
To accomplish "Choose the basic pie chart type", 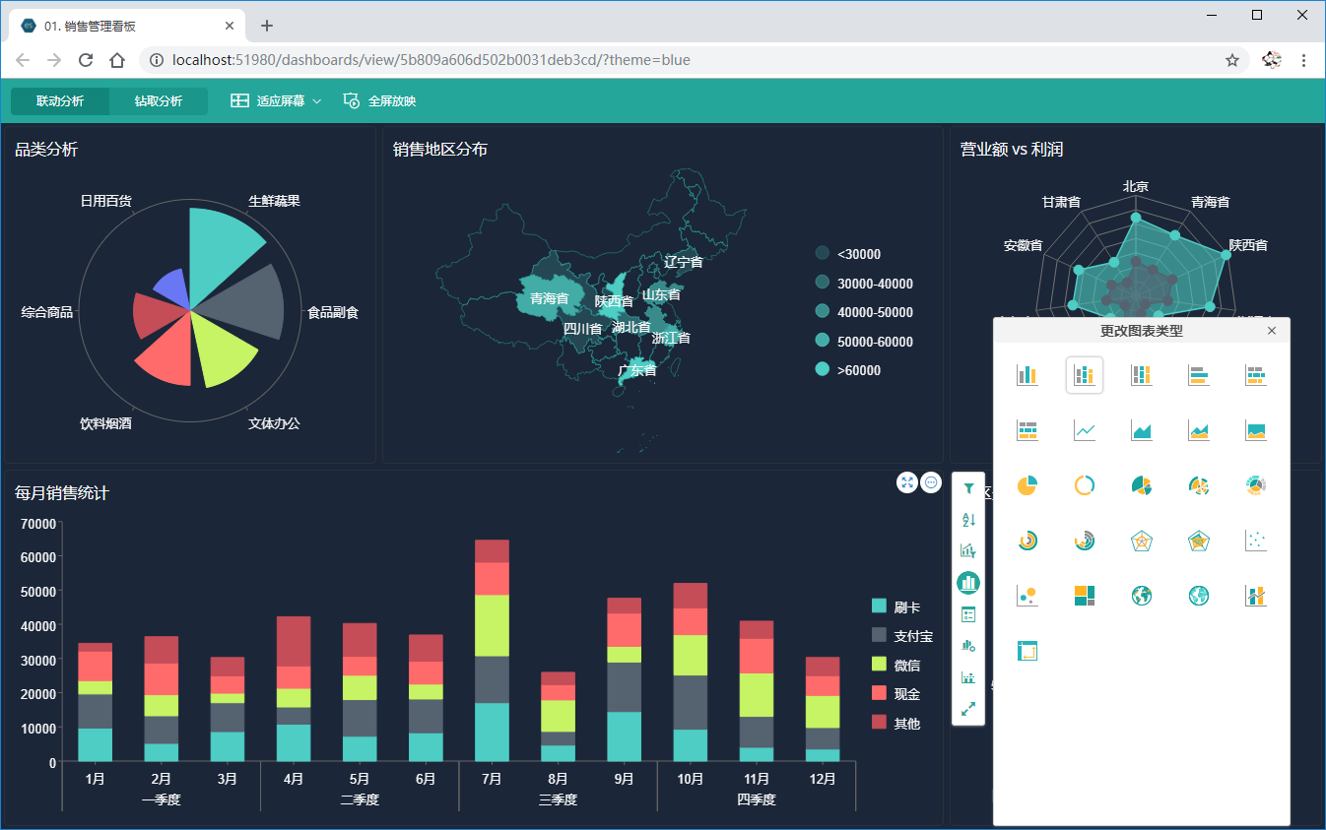I will click(1028, 485).
